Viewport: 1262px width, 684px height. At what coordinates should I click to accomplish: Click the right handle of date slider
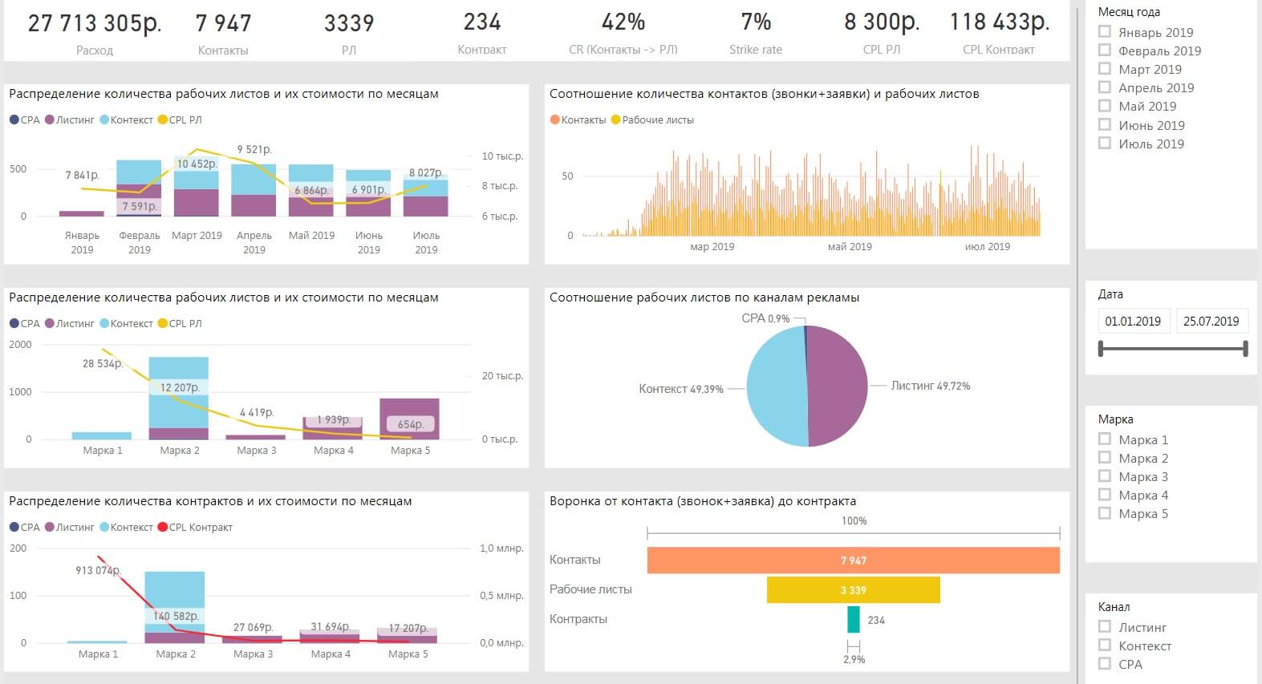(1245, 349)
